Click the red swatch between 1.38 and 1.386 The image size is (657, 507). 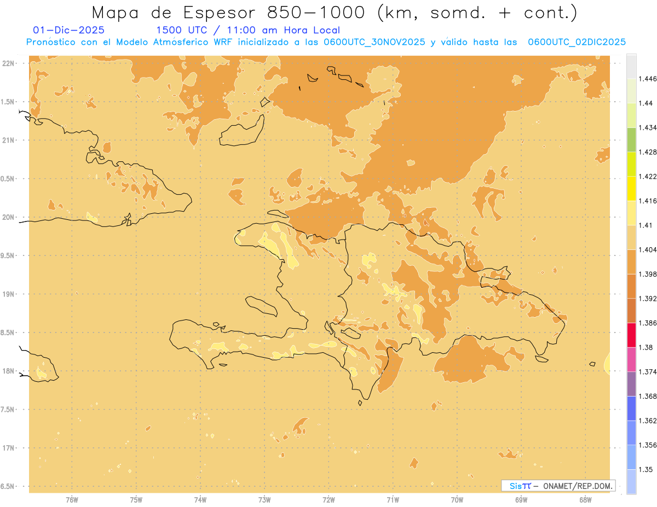coord(631,335)
